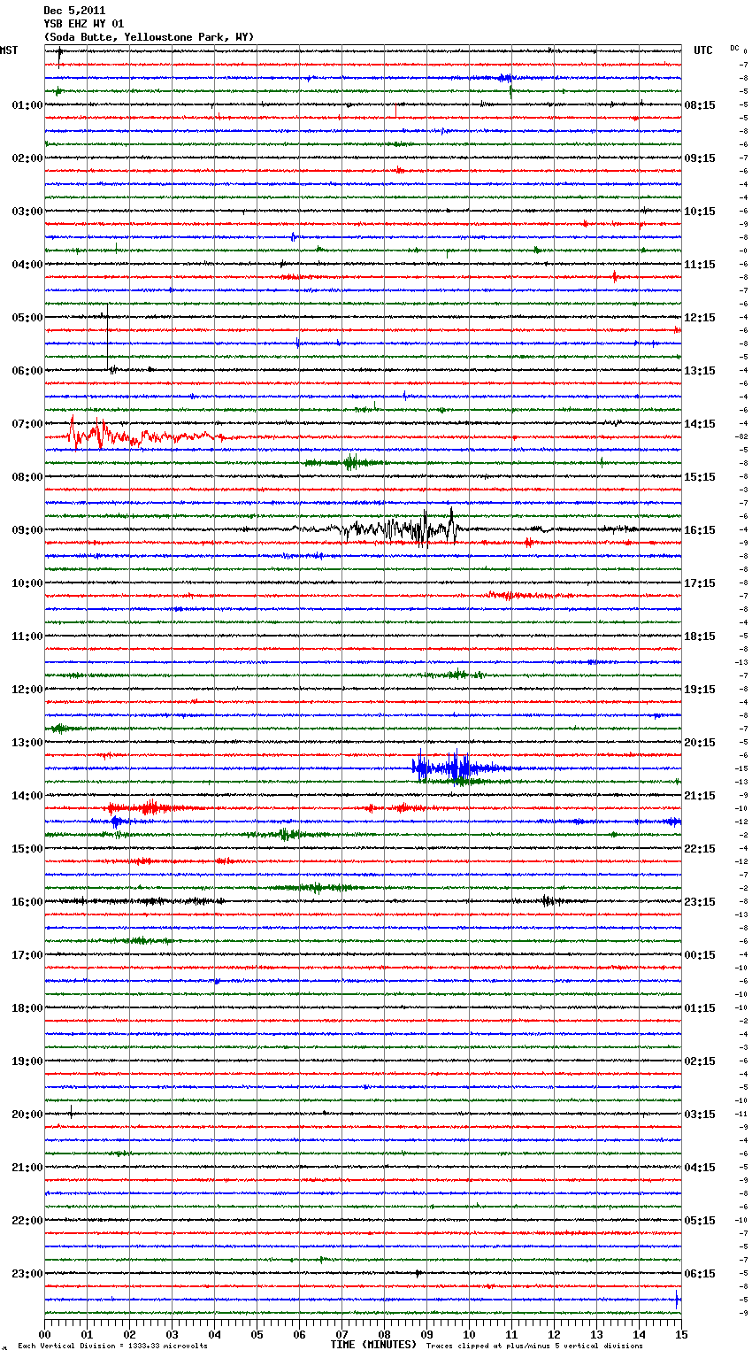Select the "11:00" MST time label

point(27,637)
